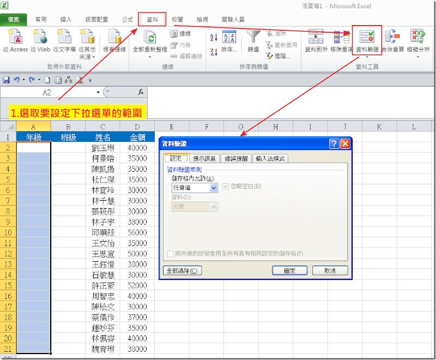This screenshot has height=360, width=436.
Task: Select column C header
Action: point(102,127)
